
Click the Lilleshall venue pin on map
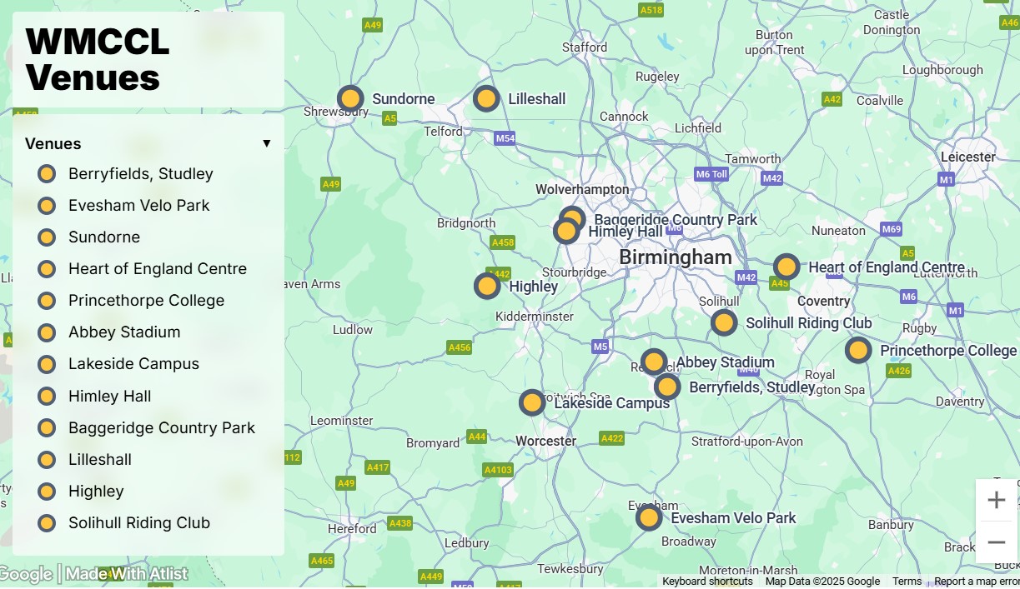(486, 99)
